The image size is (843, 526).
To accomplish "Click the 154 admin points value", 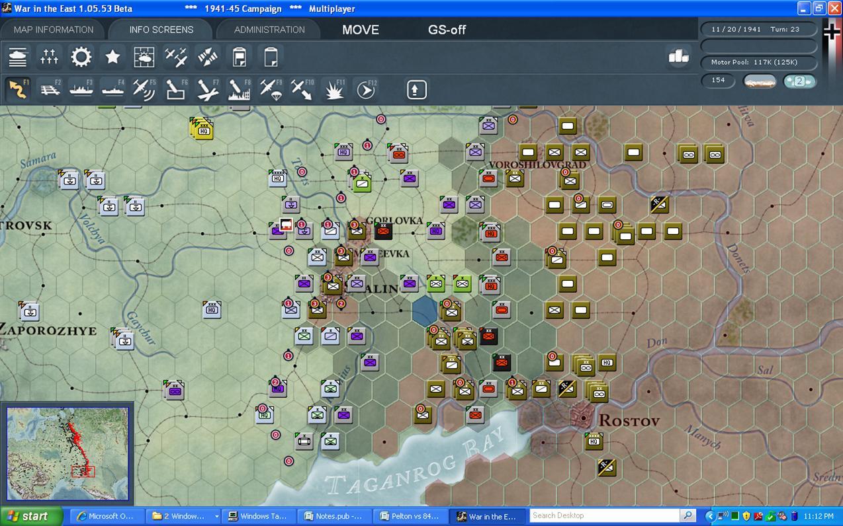I will point(718,81).
